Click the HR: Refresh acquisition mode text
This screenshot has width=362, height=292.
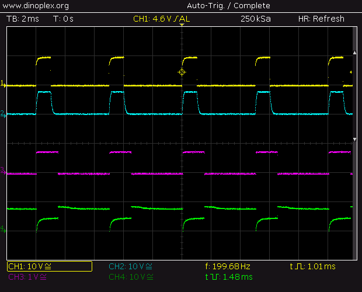[321, 19]
